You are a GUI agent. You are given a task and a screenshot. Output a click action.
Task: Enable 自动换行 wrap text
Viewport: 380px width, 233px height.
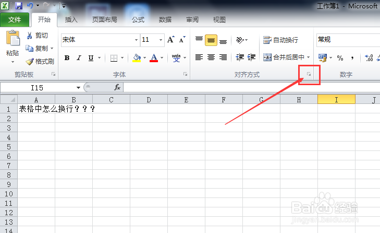coord(280,40)
